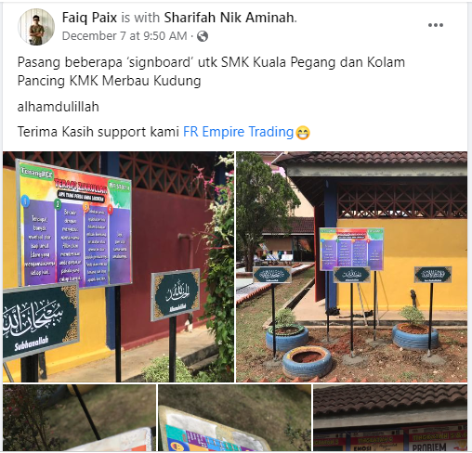
Task: Click the globe public privacy icon
Action: 203,36
